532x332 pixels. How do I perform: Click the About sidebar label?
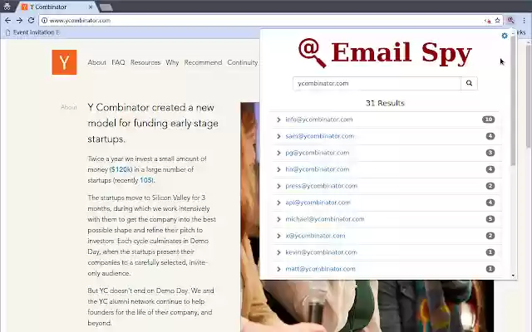point(69,107)
